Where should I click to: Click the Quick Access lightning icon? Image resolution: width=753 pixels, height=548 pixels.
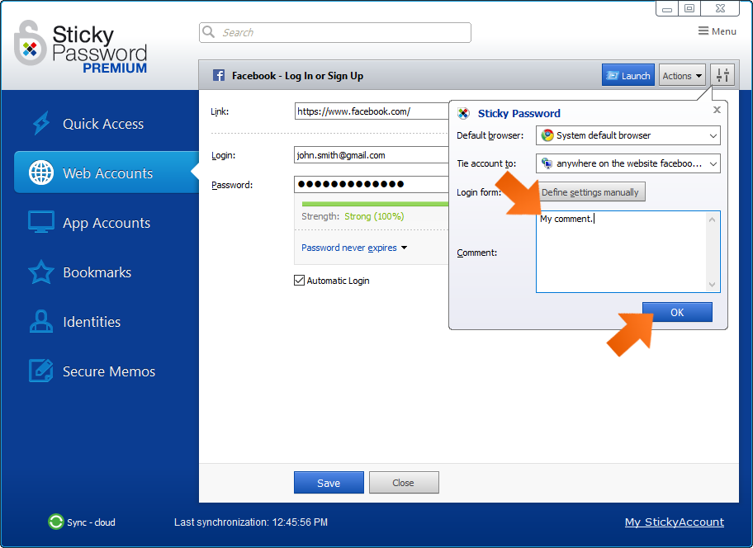pos(41,123)
